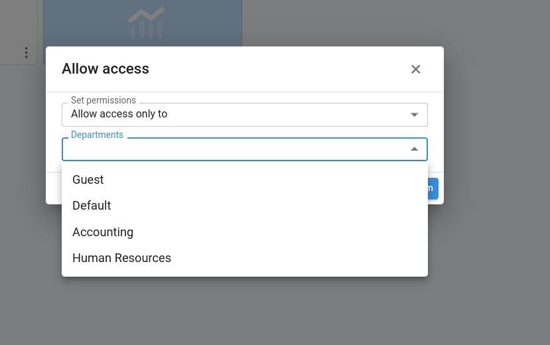550x345 pixels.
Task: Select Guest from the departments list
Action: [88, 180]
